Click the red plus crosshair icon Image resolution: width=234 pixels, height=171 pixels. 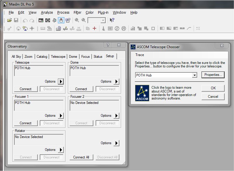94,28
